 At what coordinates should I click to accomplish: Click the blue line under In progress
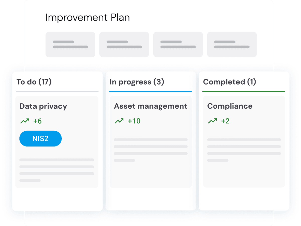150,92
